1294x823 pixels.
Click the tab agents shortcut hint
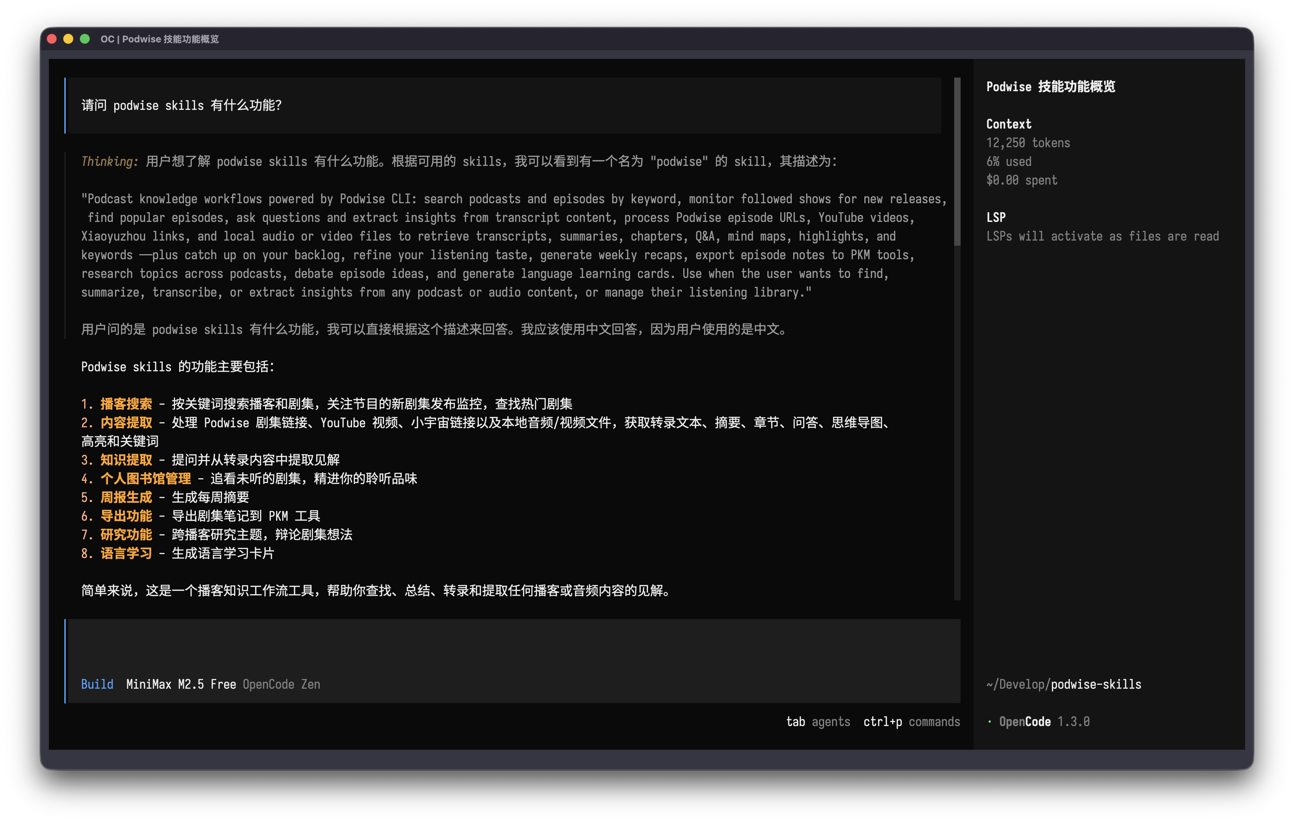coord(818,721)
